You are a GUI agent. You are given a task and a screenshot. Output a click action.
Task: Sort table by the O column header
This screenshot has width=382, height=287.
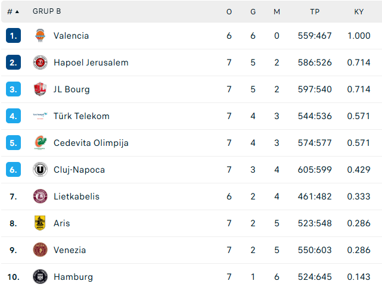[229, 12]
